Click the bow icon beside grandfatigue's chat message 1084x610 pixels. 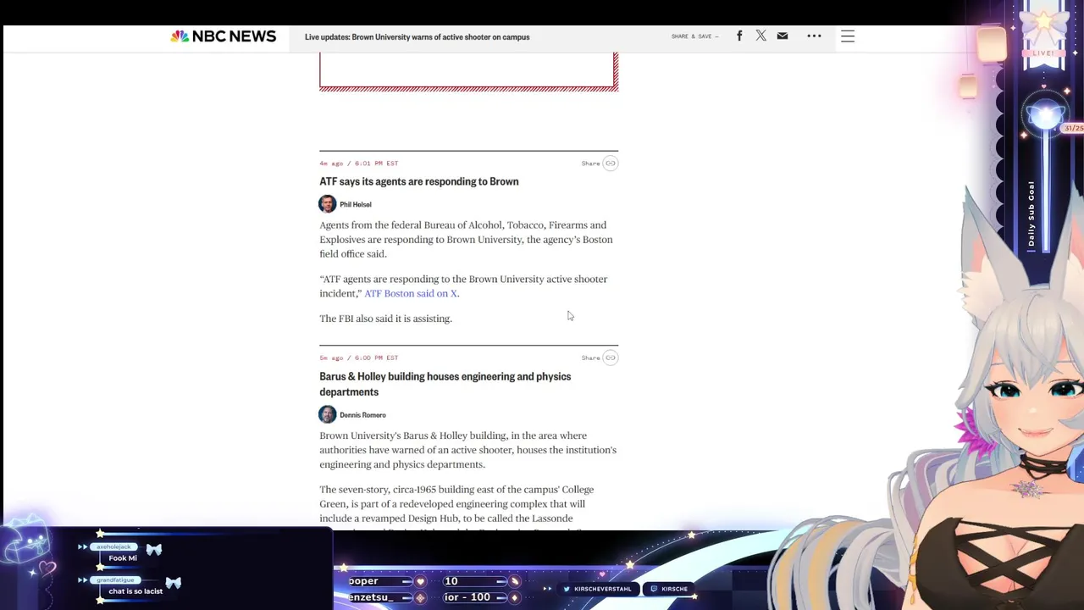point(173,583)
